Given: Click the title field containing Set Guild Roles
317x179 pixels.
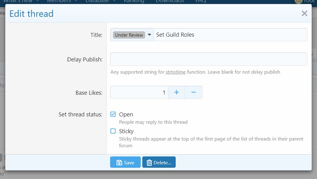Looking at the screenshot, I should point(230,35).
